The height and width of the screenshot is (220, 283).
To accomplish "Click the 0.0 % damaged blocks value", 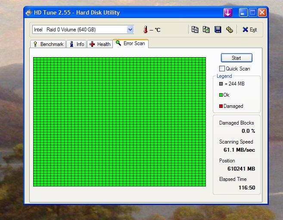I will tap(249, 131).
